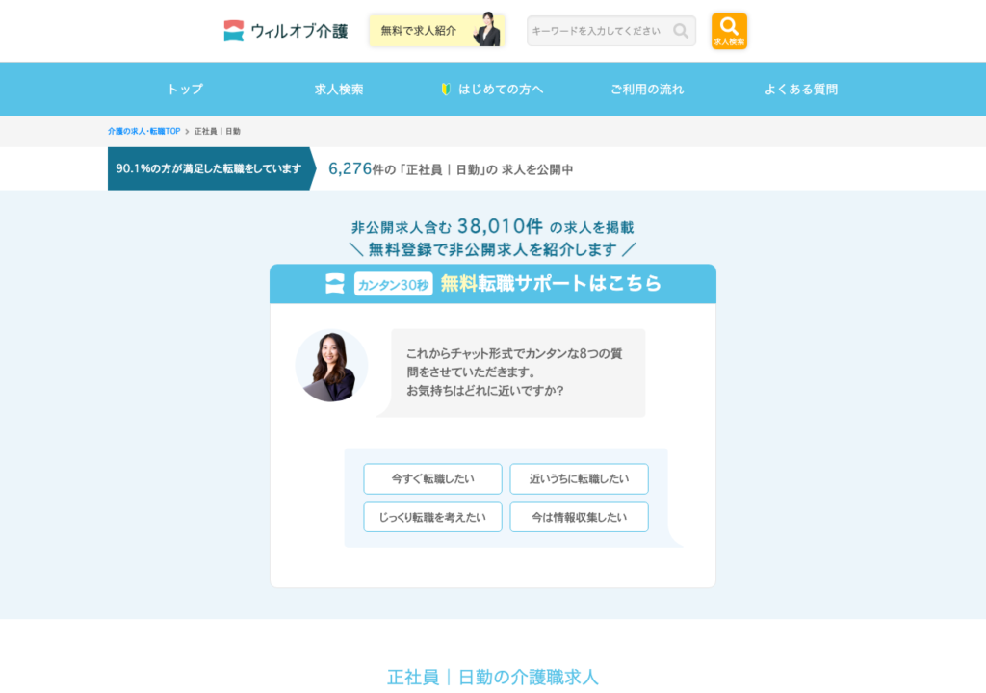Open ご利用の流れ navigation item
Image resolution: width=986 pixels, height=693 pixels.
point(647,90)
